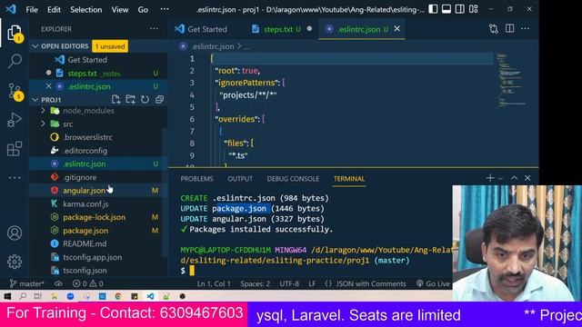582x327 pixels.
Task: Close .eslintrc.json in Open Editors list
Action: [x=48, y=86]
